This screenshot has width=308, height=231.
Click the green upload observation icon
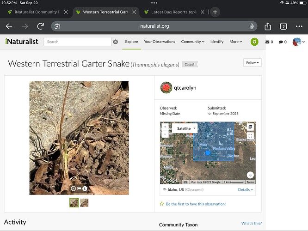pyautogui.click(x=254, y=42)
